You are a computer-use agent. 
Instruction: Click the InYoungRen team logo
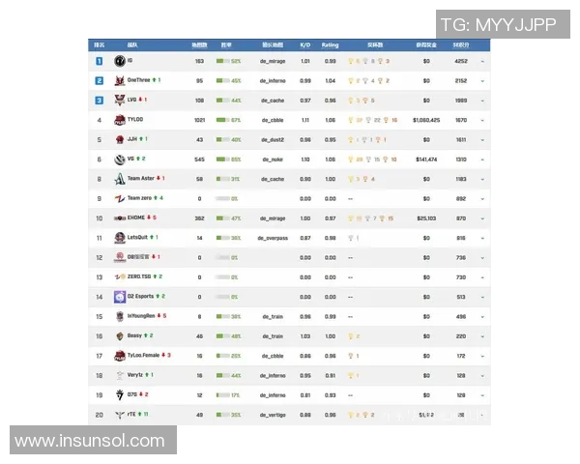click(x=120, y=316)
